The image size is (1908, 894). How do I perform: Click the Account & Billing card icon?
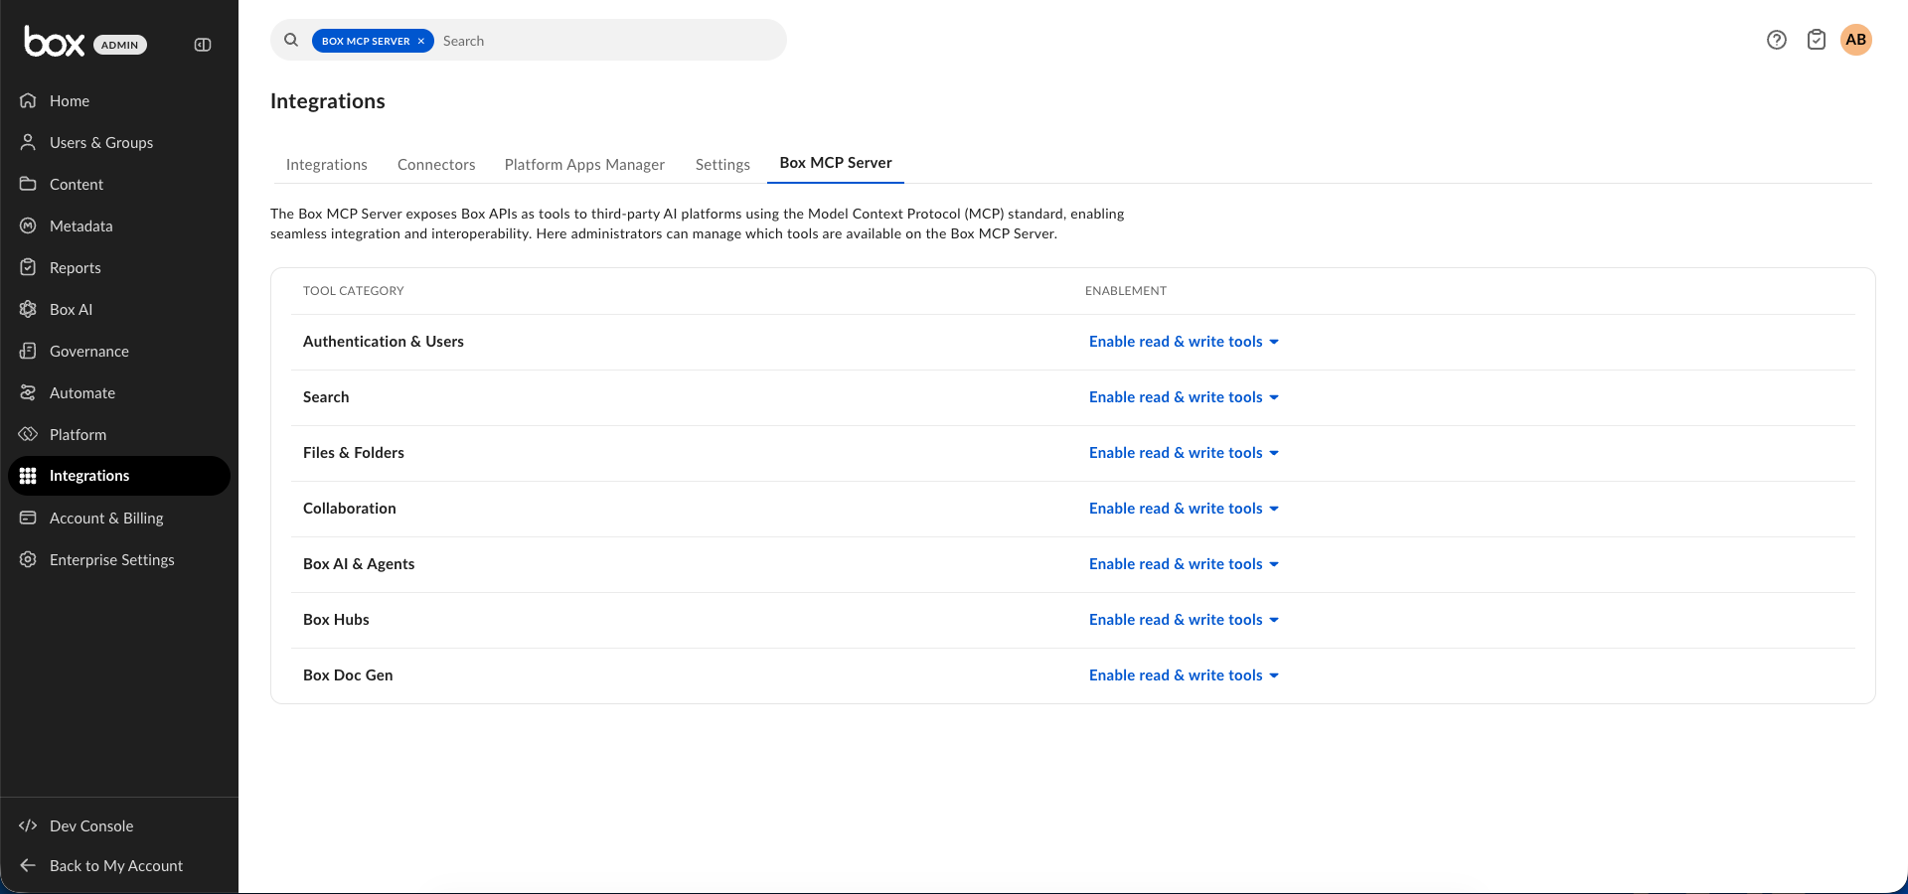28,518
